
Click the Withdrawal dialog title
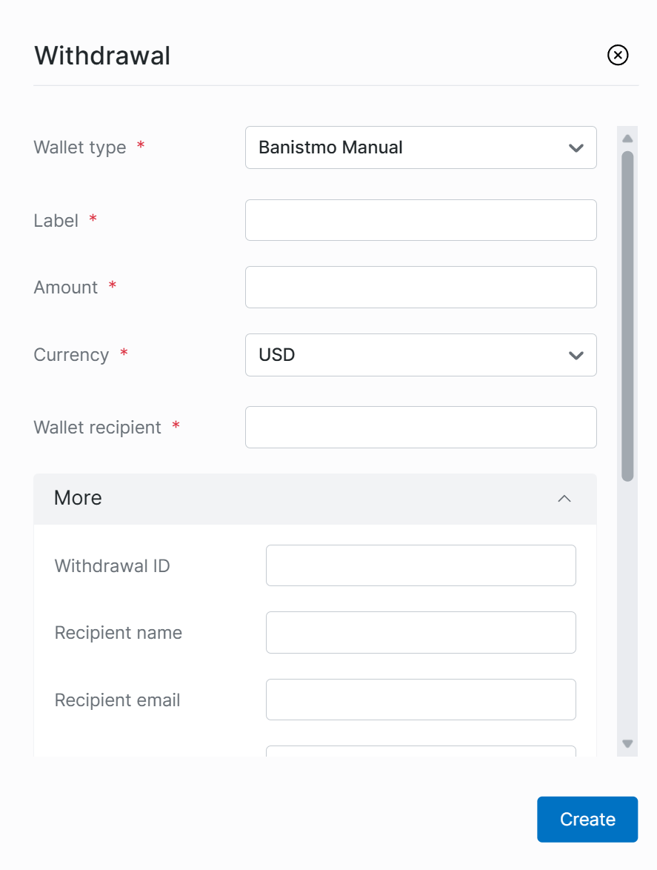click(x=102, y=56)
